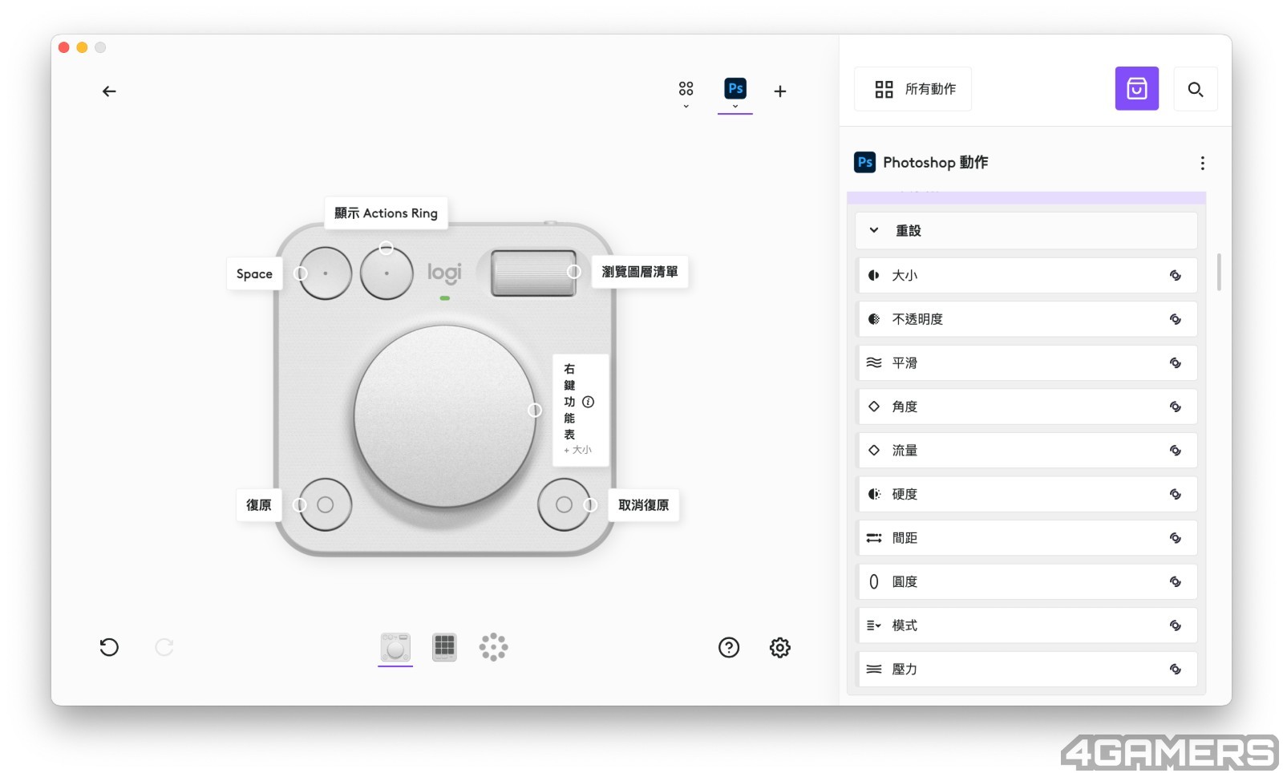Image resolution: width=1283 pixels, height=773 pixels.
Task: Select the 平滑 action row
Action: 1027,362
